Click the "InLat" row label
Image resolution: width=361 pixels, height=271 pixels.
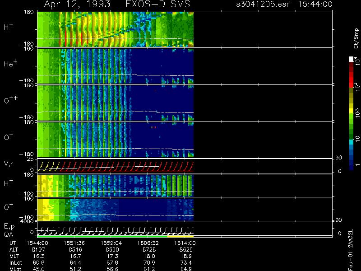point(15,263)
